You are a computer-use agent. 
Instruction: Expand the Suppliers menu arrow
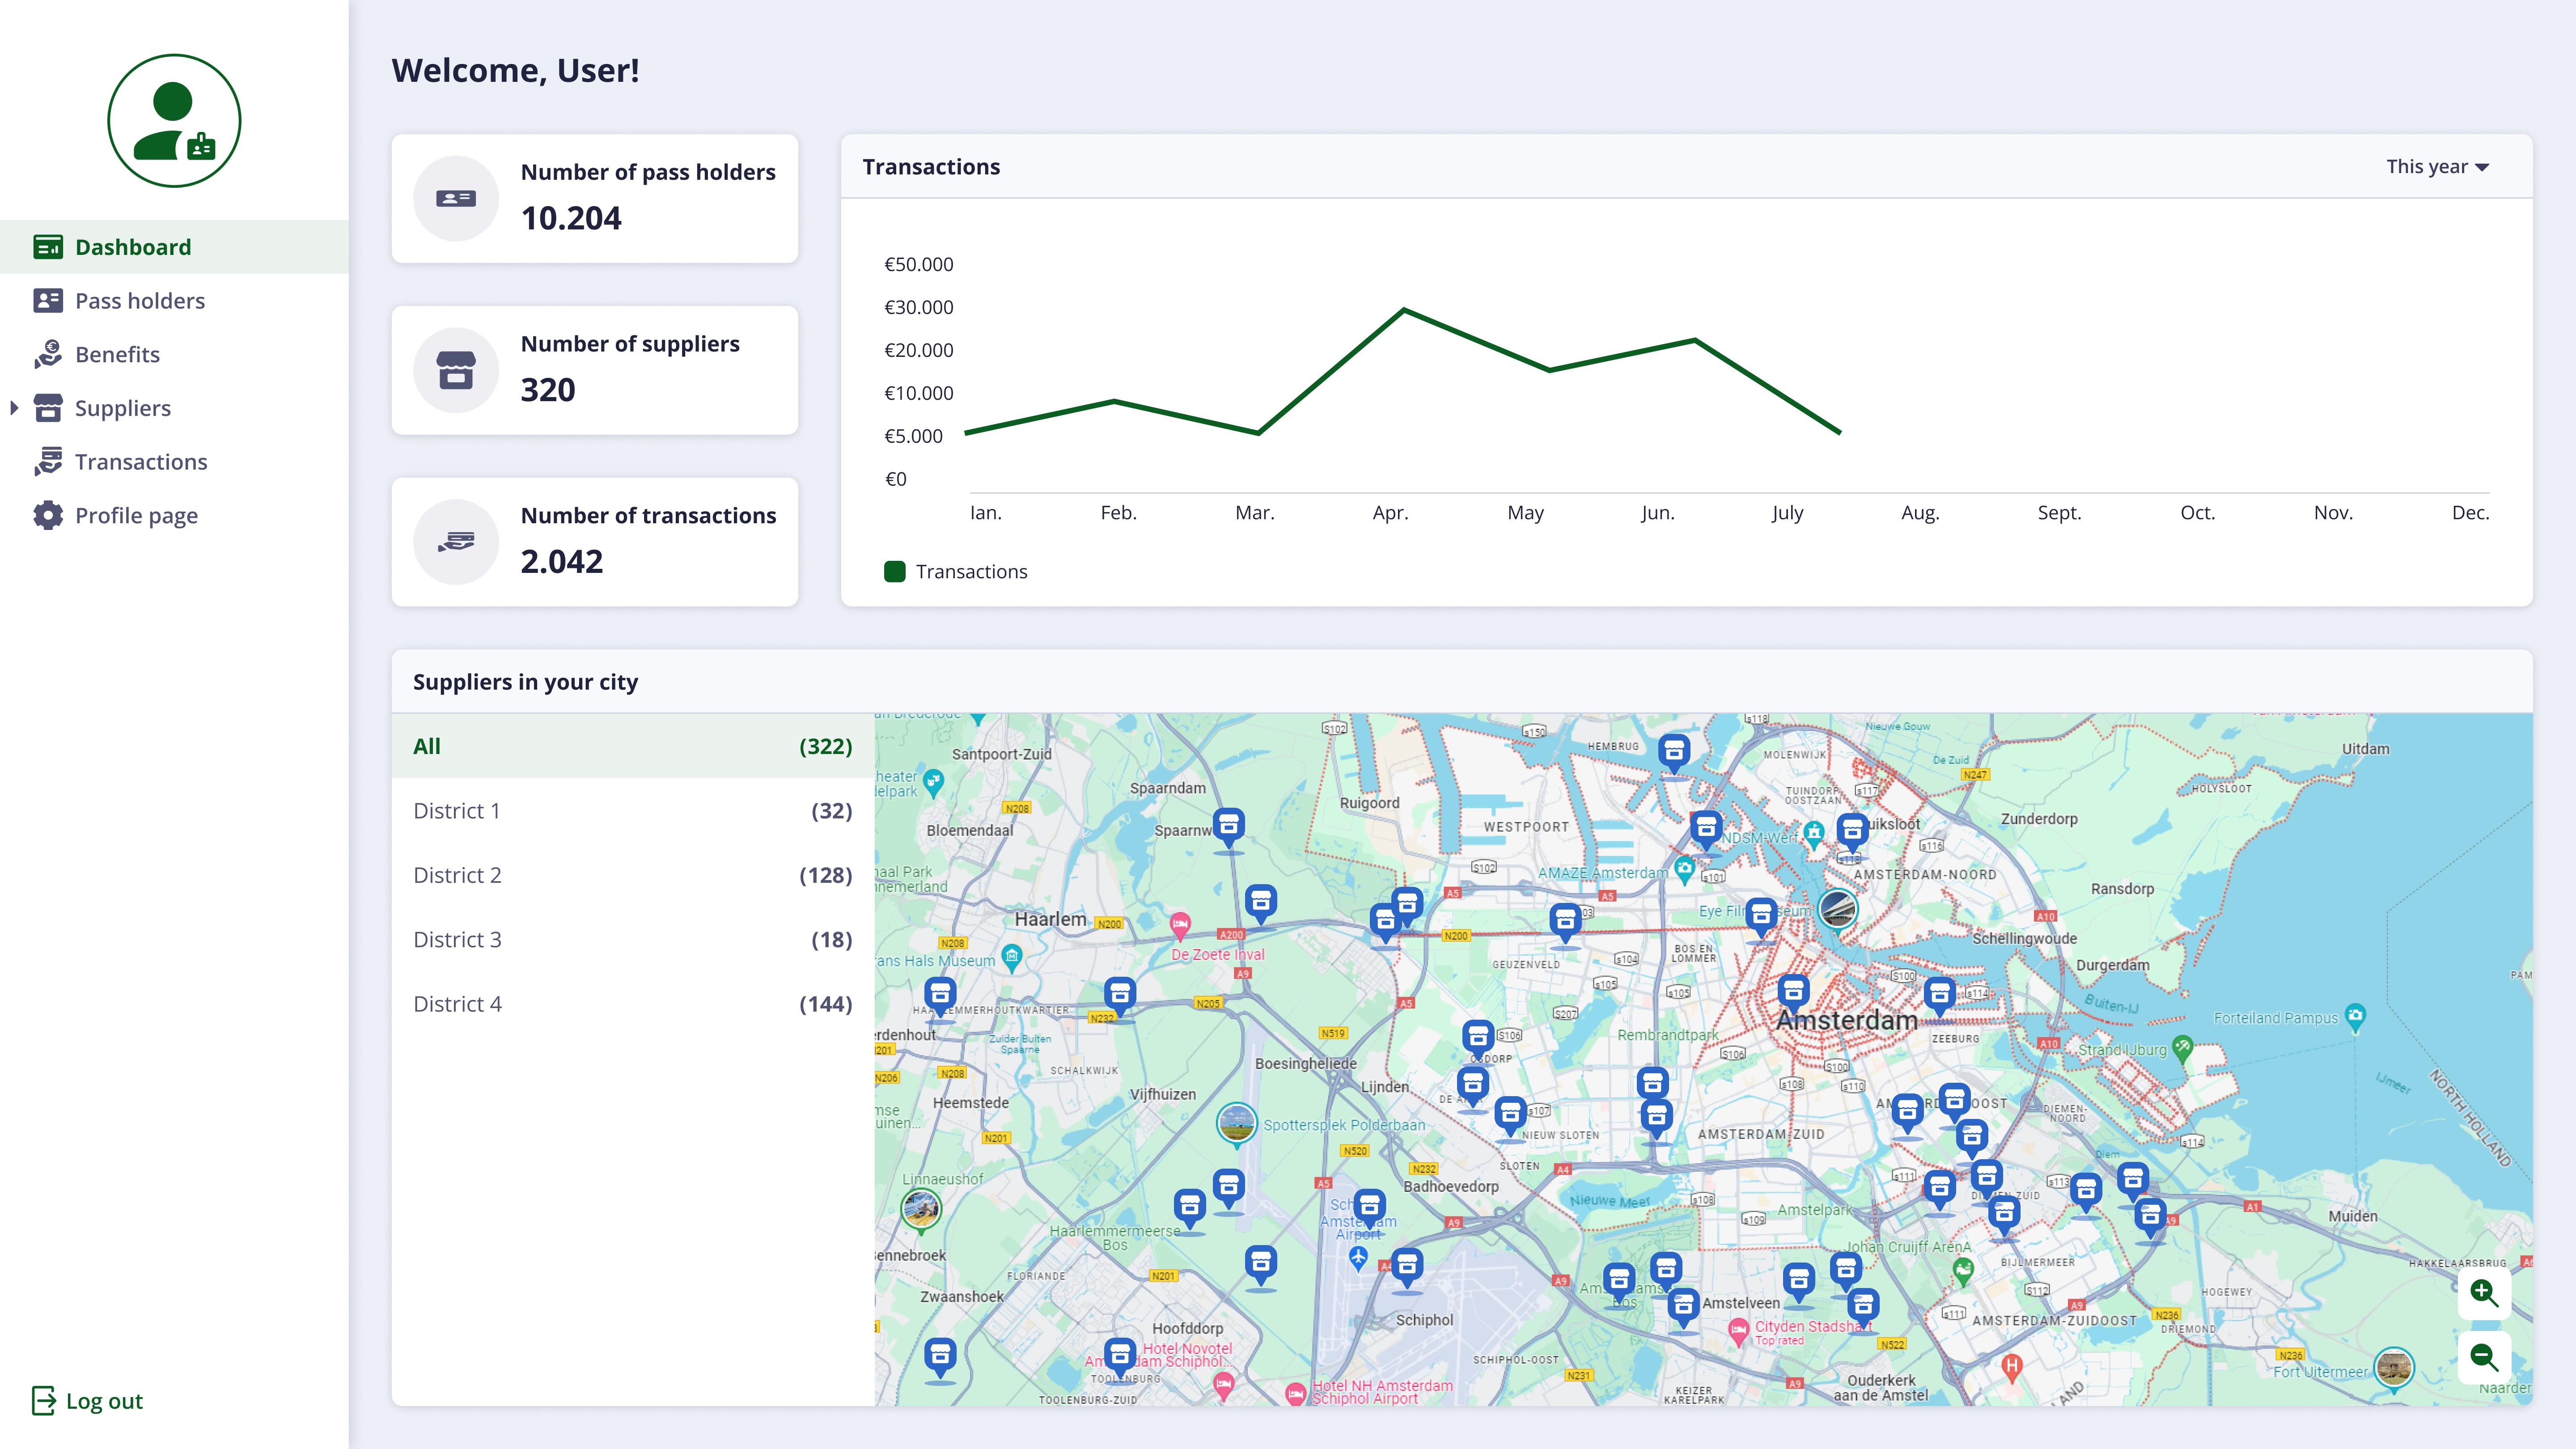pos(14,408)
